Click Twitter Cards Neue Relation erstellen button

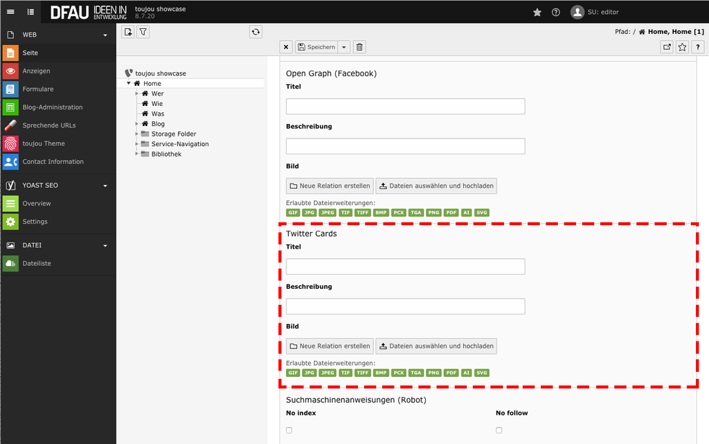pos(330,346)
